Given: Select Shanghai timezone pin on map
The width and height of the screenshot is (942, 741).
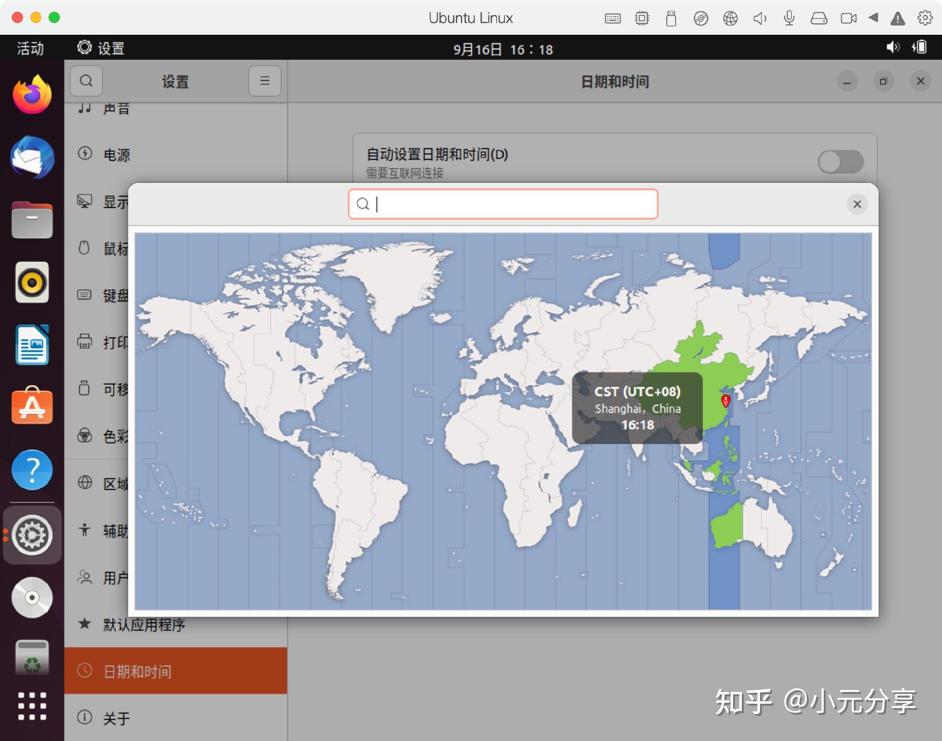Looking at the screenshot, I should coord(726,402).
